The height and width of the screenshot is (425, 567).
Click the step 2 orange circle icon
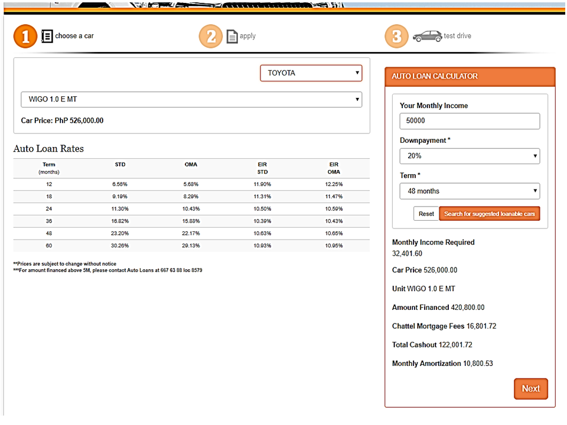[x=211, y=36]
